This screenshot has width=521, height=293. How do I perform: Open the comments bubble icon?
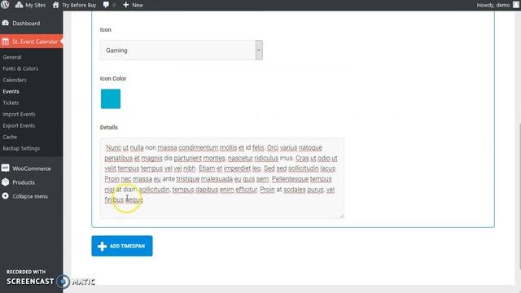[x=106, y=5]
